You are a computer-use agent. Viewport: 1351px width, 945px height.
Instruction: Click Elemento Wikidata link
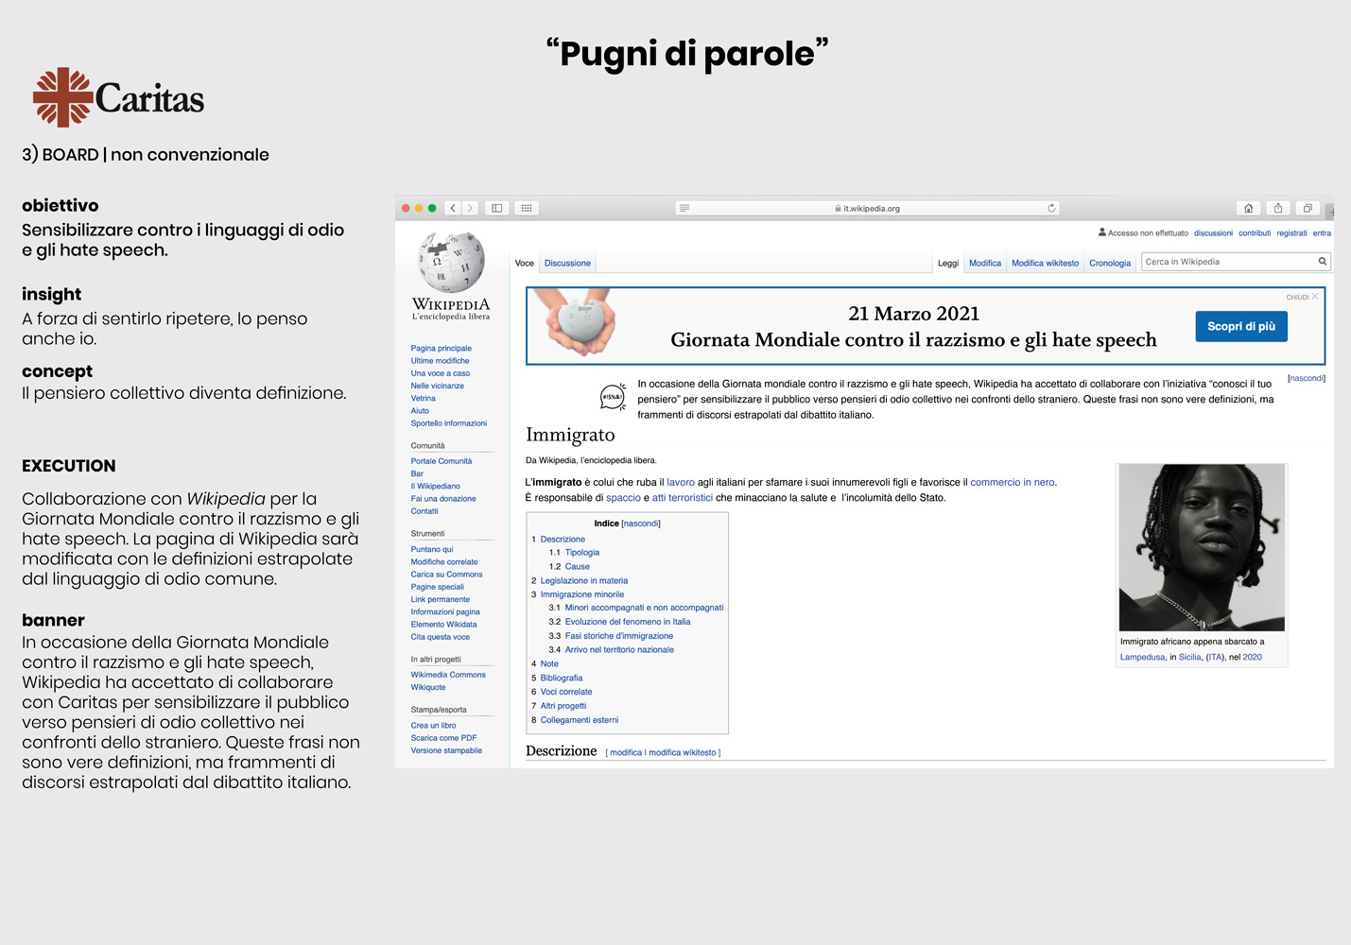point(443,625)
